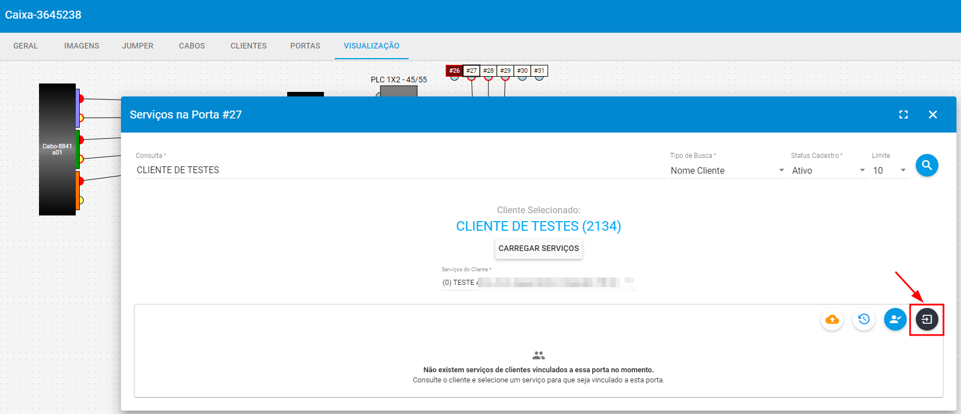Select port label #27

[471, 71]
